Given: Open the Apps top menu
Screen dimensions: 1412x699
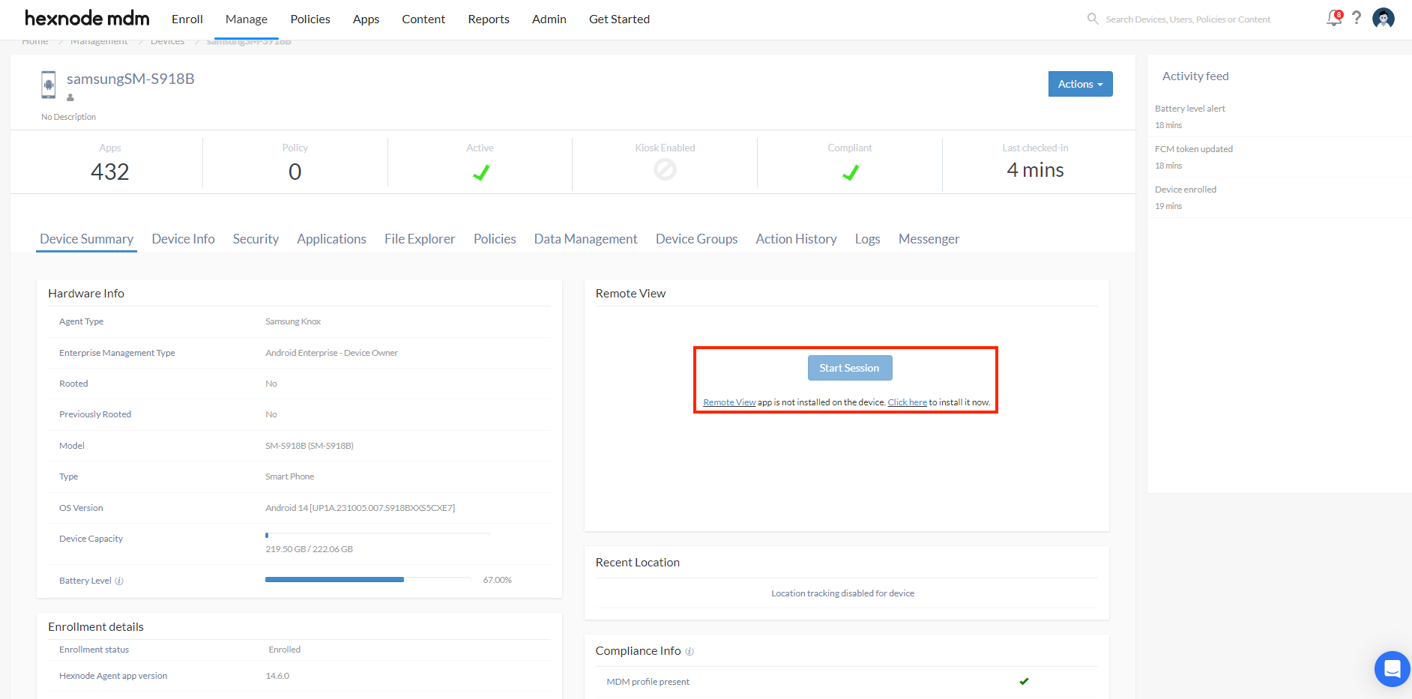Looking at the screenshot, I should point(366,19).
